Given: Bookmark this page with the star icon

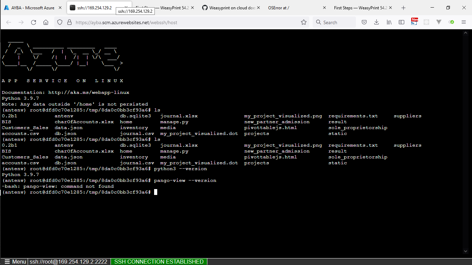Looking at the screenshot, I should 304,22.
